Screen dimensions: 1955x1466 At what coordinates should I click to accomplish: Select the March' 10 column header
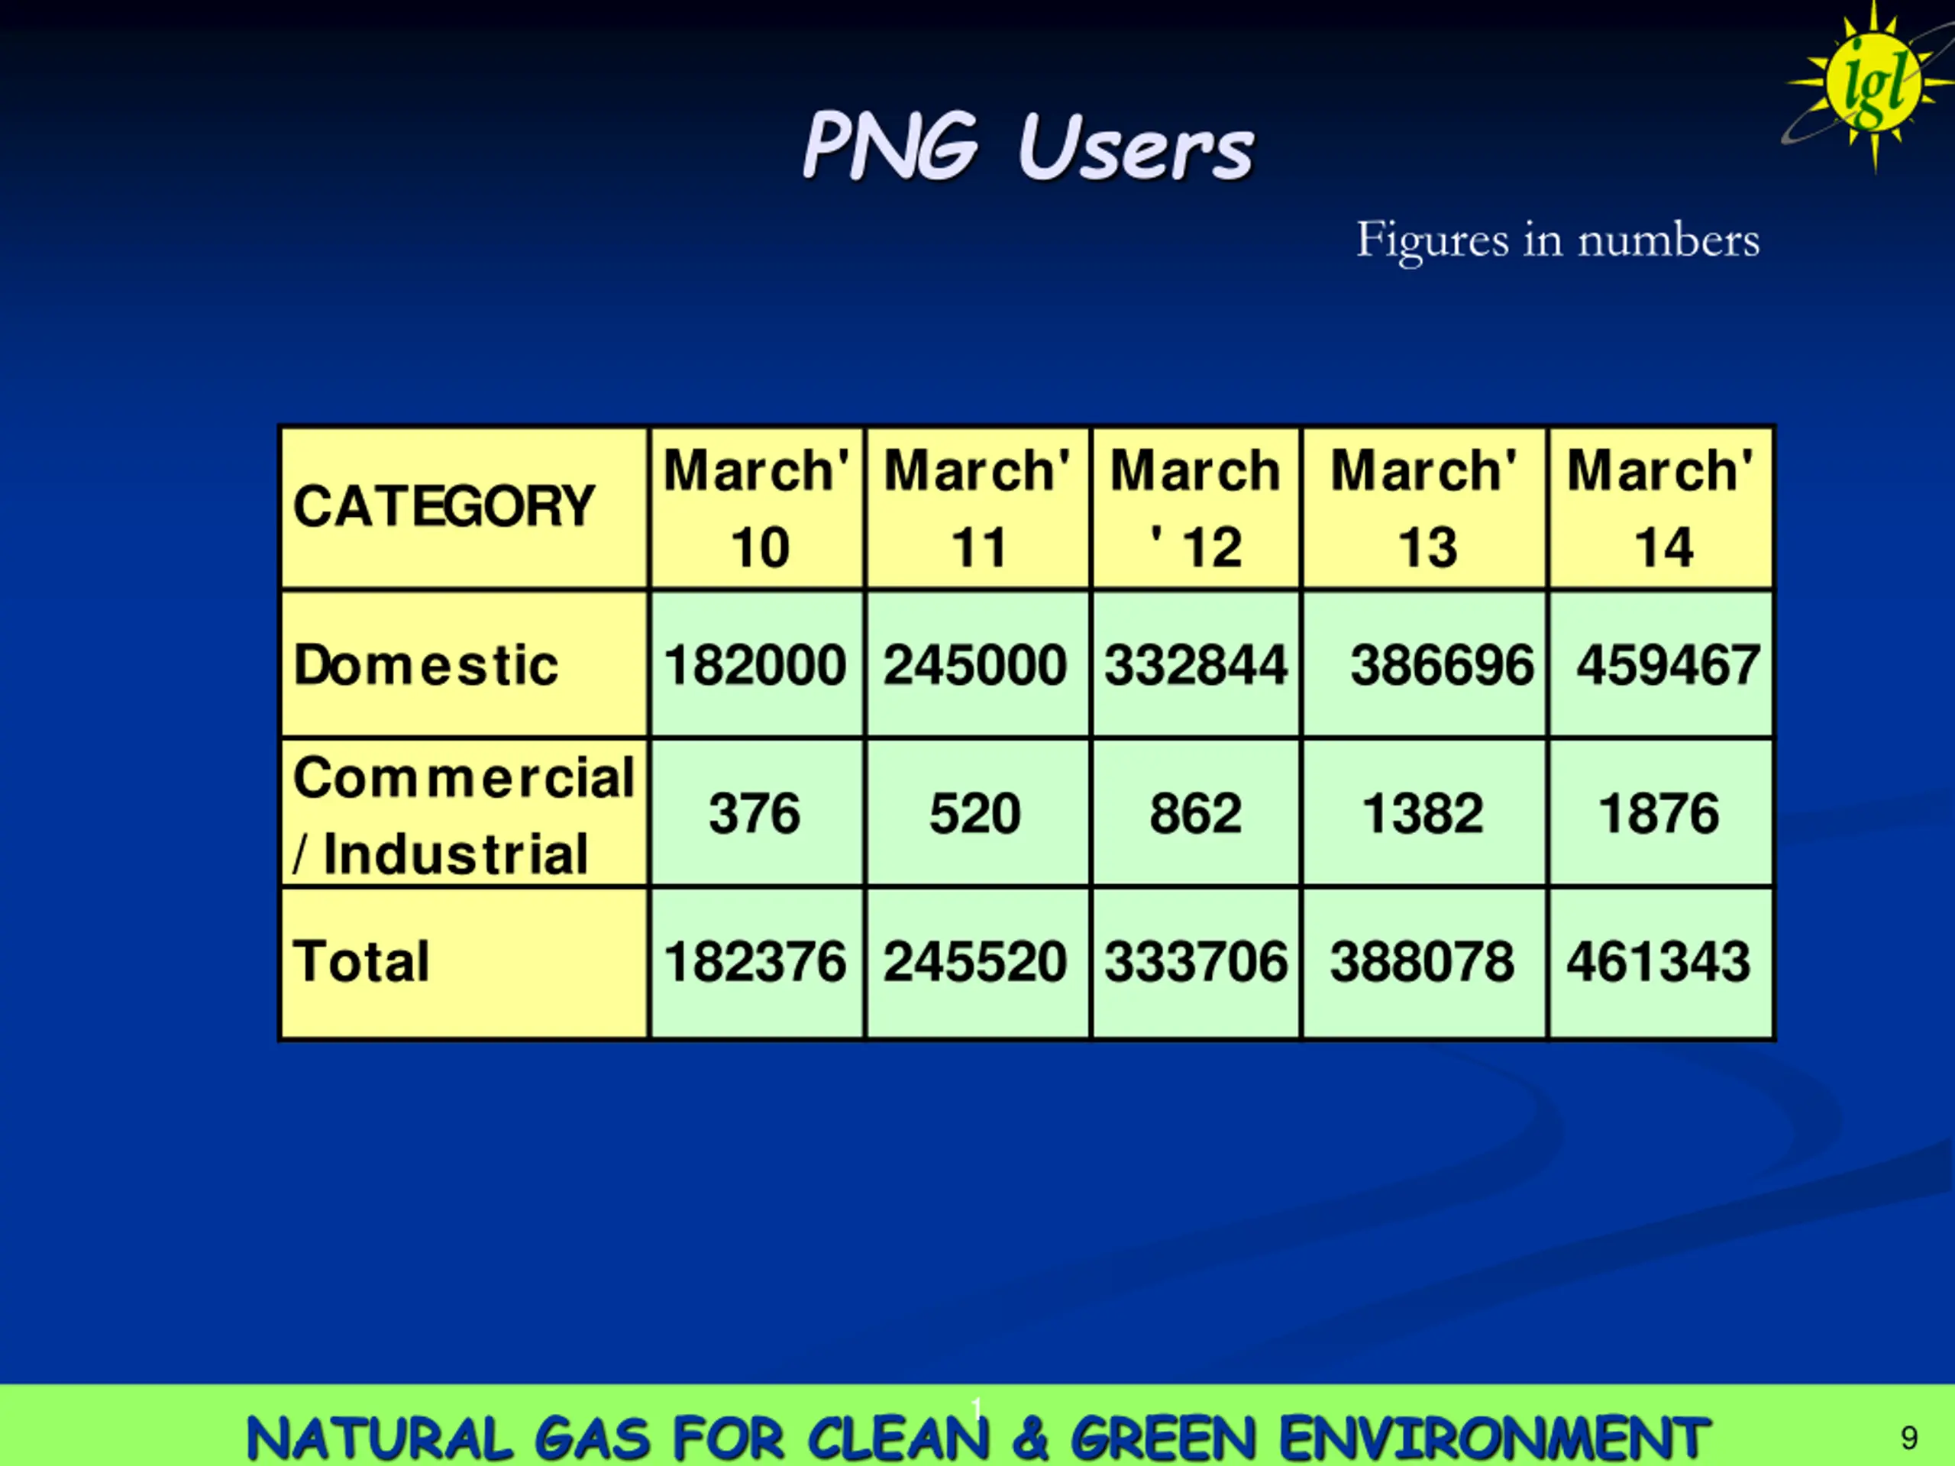[x=758, y=508]
